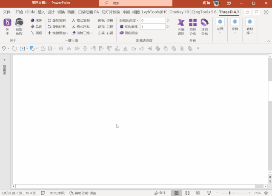Switch to reading view
Image resolution: width=272 pixels, height=196 pixels.
(x=198, y=193)
